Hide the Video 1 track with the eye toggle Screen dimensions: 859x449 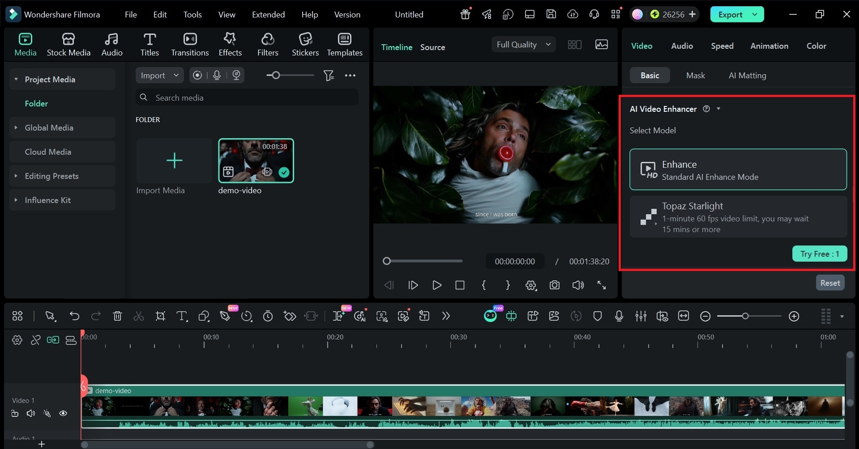point(63,413)
